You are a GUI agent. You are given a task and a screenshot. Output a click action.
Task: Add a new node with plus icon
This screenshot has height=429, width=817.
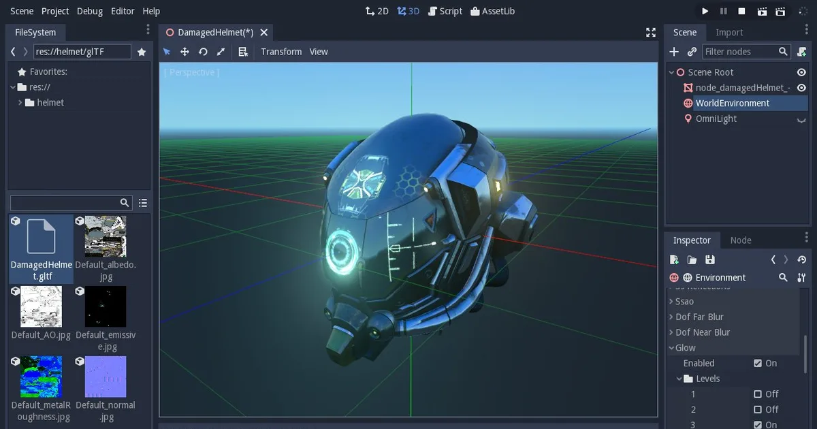click(x=674, y=52)
